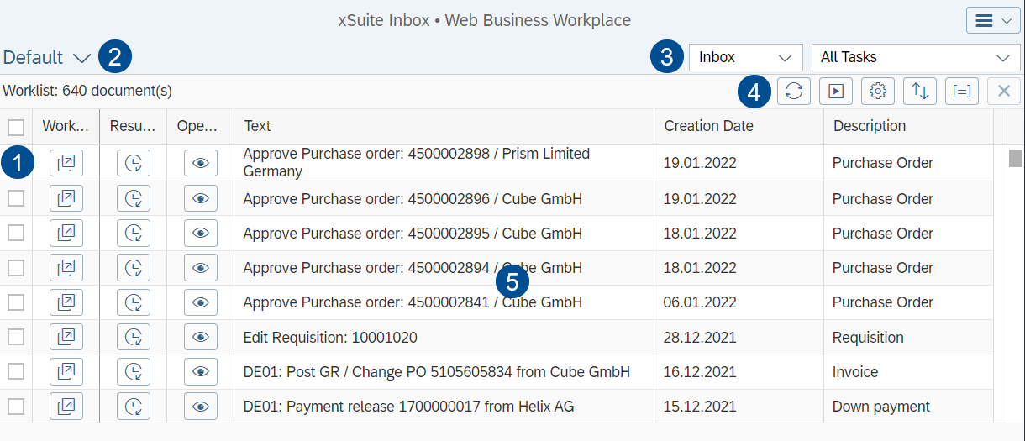Viewport: 1025px width, 441px height.
Task: Expand the Default view dropdown
Action: click(x=47, y=58)
